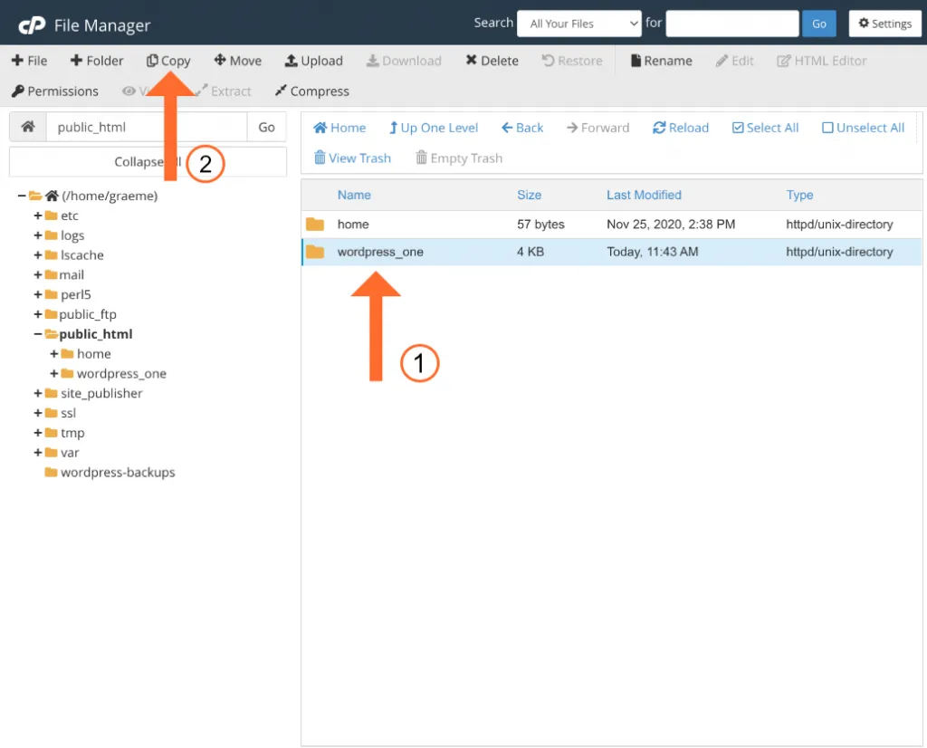
Task: Select the home folder row
Action: [611, 224]
